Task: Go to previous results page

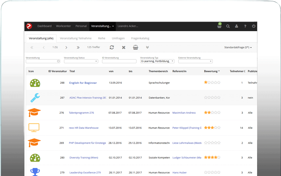Action: coord(44,47)
